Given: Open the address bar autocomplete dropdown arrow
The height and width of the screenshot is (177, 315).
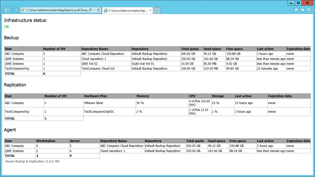Looking at the screenshot, I should pos(94,10).
